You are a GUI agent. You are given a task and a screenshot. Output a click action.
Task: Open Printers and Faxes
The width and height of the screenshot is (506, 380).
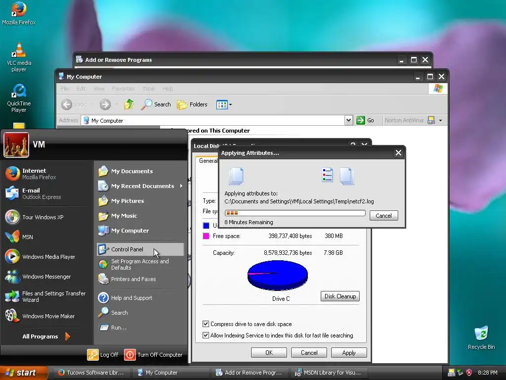tap(140, 279)
